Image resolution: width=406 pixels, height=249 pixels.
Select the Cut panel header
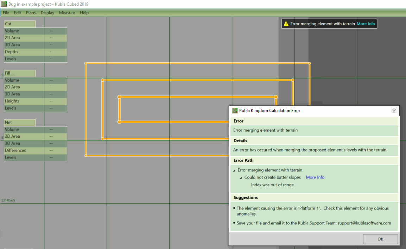[x=19, y=24]
